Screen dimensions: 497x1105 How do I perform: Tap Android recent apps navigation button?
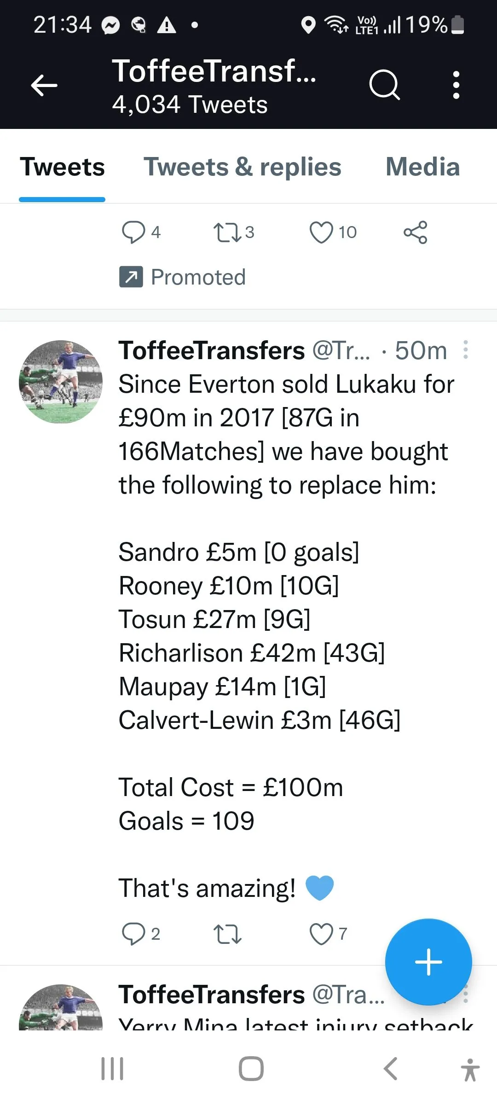coord(112,1069)
